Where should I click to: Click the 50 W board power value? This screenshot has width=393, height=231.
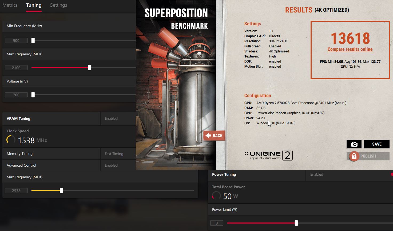pyautogui.click(x=231, y=196)
